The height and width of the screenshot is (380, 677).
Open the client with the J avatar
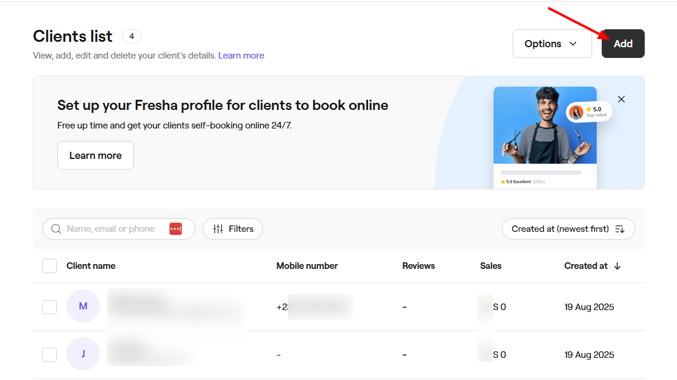pos(83,354)
